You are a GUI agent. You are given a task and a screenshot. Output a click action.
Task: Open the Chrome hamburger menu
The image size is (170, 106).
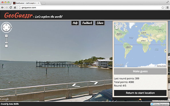[167, 7]
